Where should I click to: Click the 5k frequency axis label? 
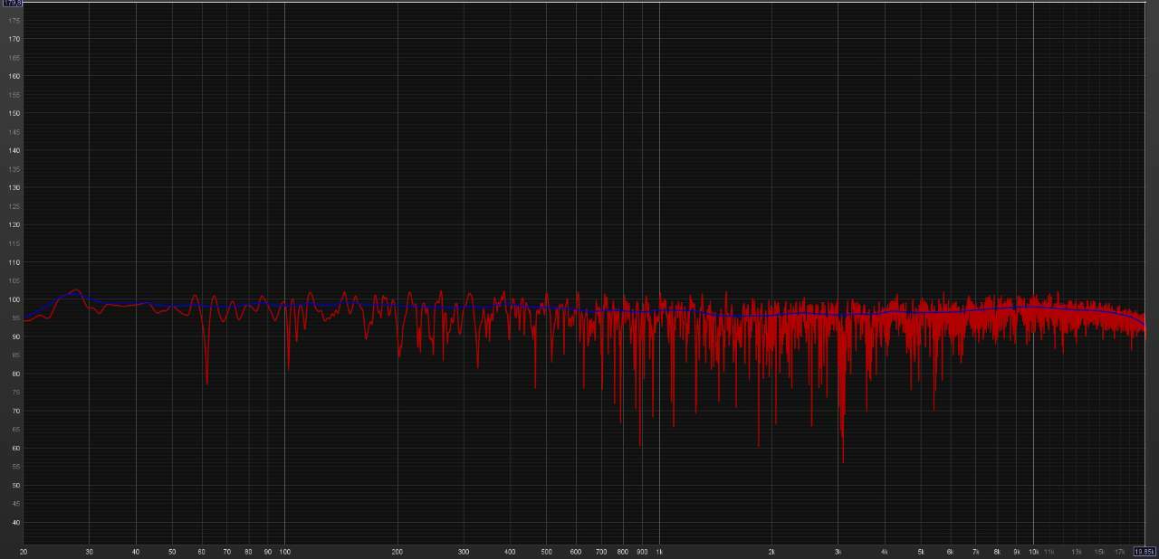[x=921, y=551]
